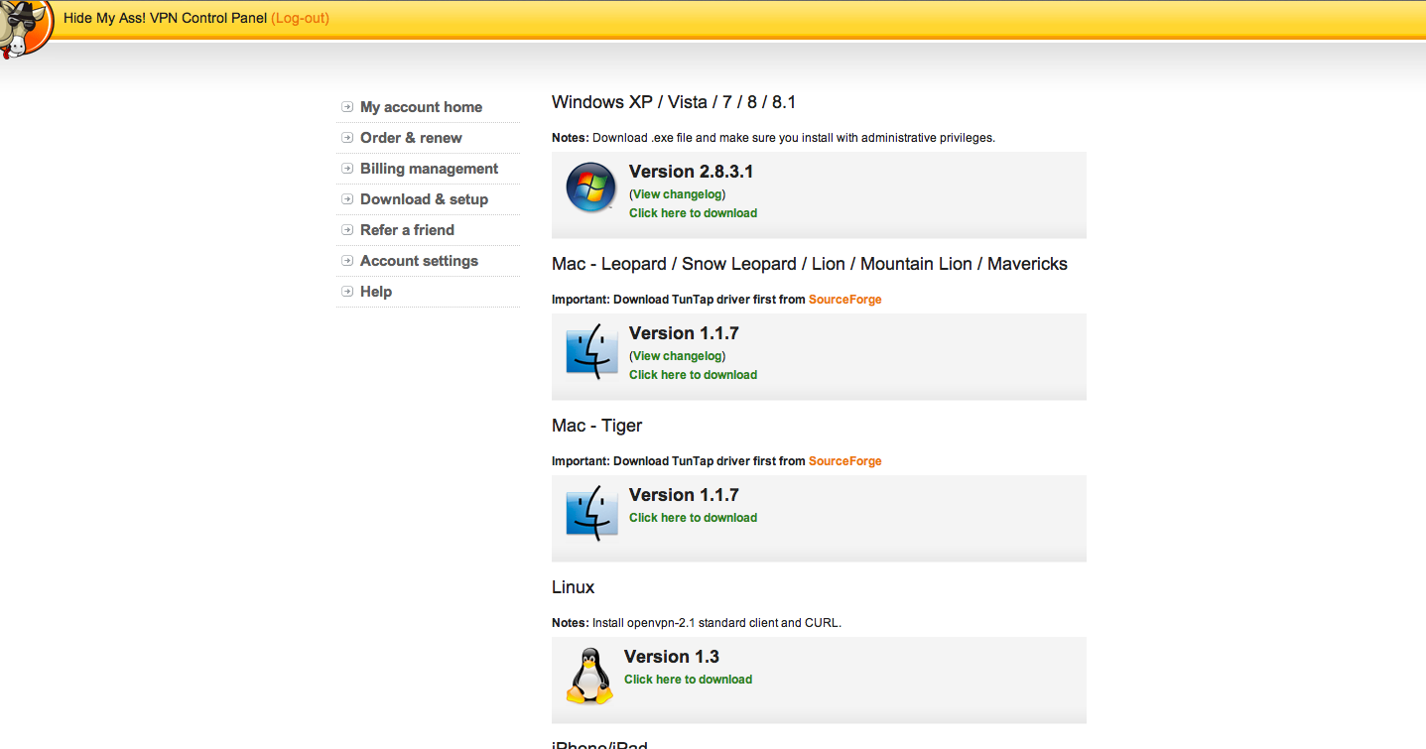Screen dimensions: 1426x749
Task: Click the Linux Tux penguin icon
Action: click(x=589, y=677)
